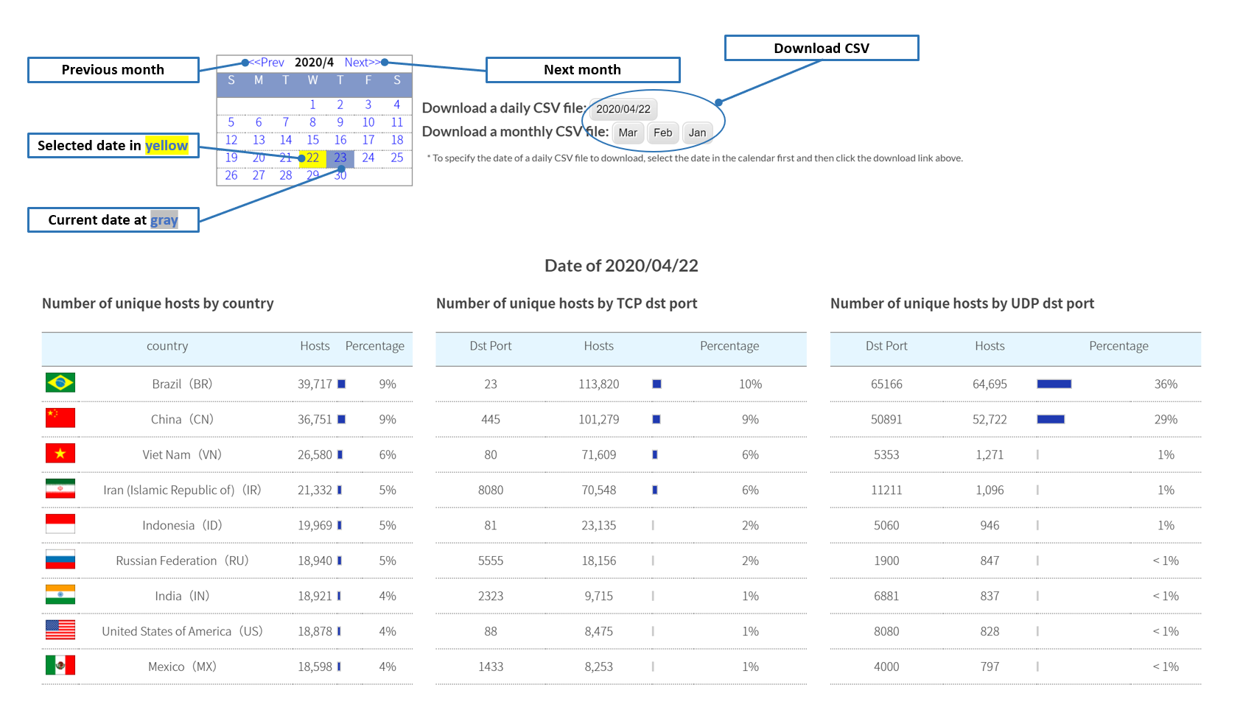Click the Iran flag icon
The image size is (1243, 707).
(x=60, y=489)
